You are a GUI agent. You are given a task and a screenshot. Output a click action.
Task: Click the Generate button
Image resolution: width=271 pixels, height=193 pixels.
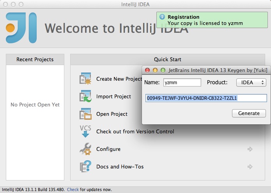point(249,113)
